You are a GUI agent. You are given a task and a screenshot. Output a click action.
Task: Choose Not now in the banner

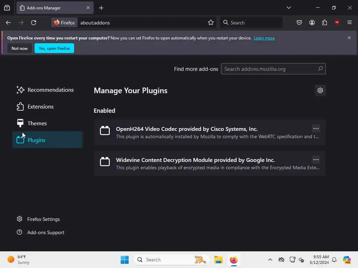coord(20,48)
